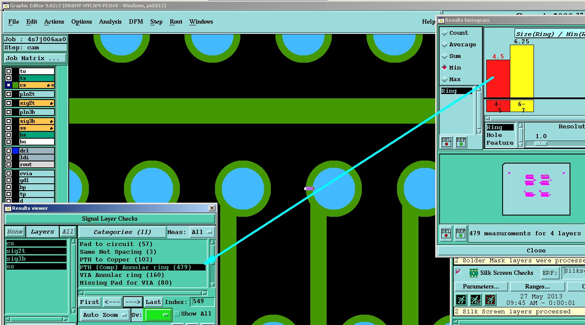The image size is (585, 325).
Task: Click the previous result arrow button
Action: coord(112,302)
